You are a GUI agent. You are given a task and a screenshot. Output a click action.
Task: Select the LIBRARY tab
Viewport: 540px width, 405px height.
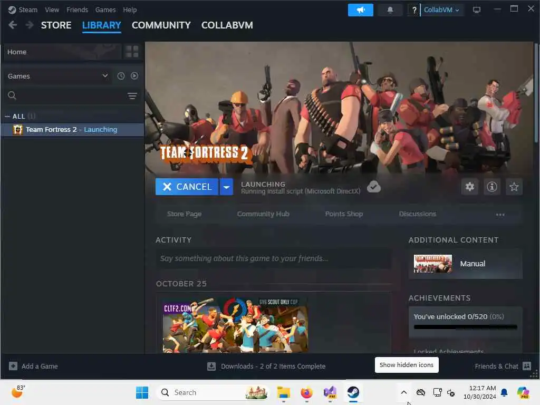tap(102, 25)
